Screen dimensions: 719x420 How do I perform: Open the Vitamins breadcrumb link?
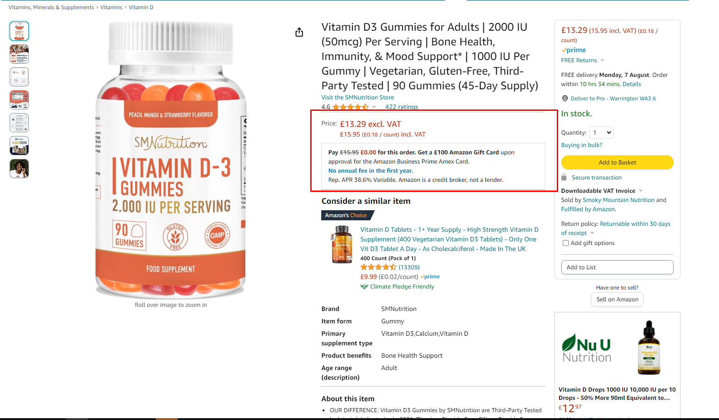tap(111, 7)
